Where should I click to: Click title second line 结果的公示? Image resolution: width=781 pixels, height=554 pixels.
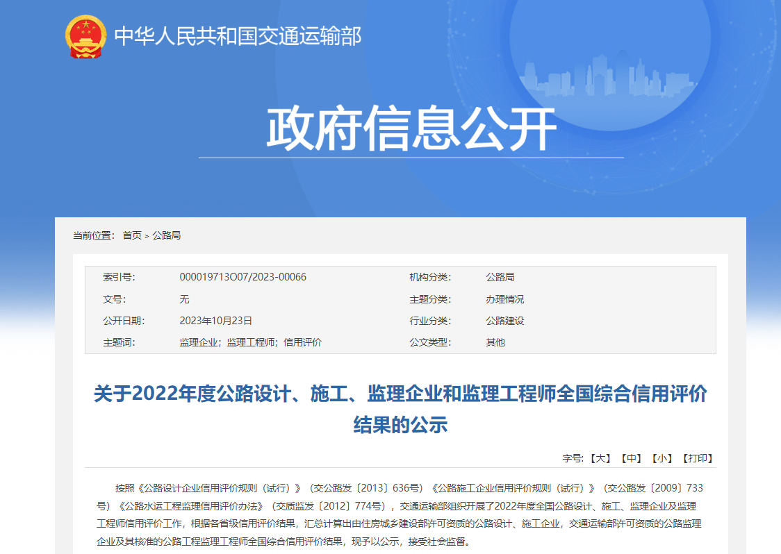tap(400, 425)
